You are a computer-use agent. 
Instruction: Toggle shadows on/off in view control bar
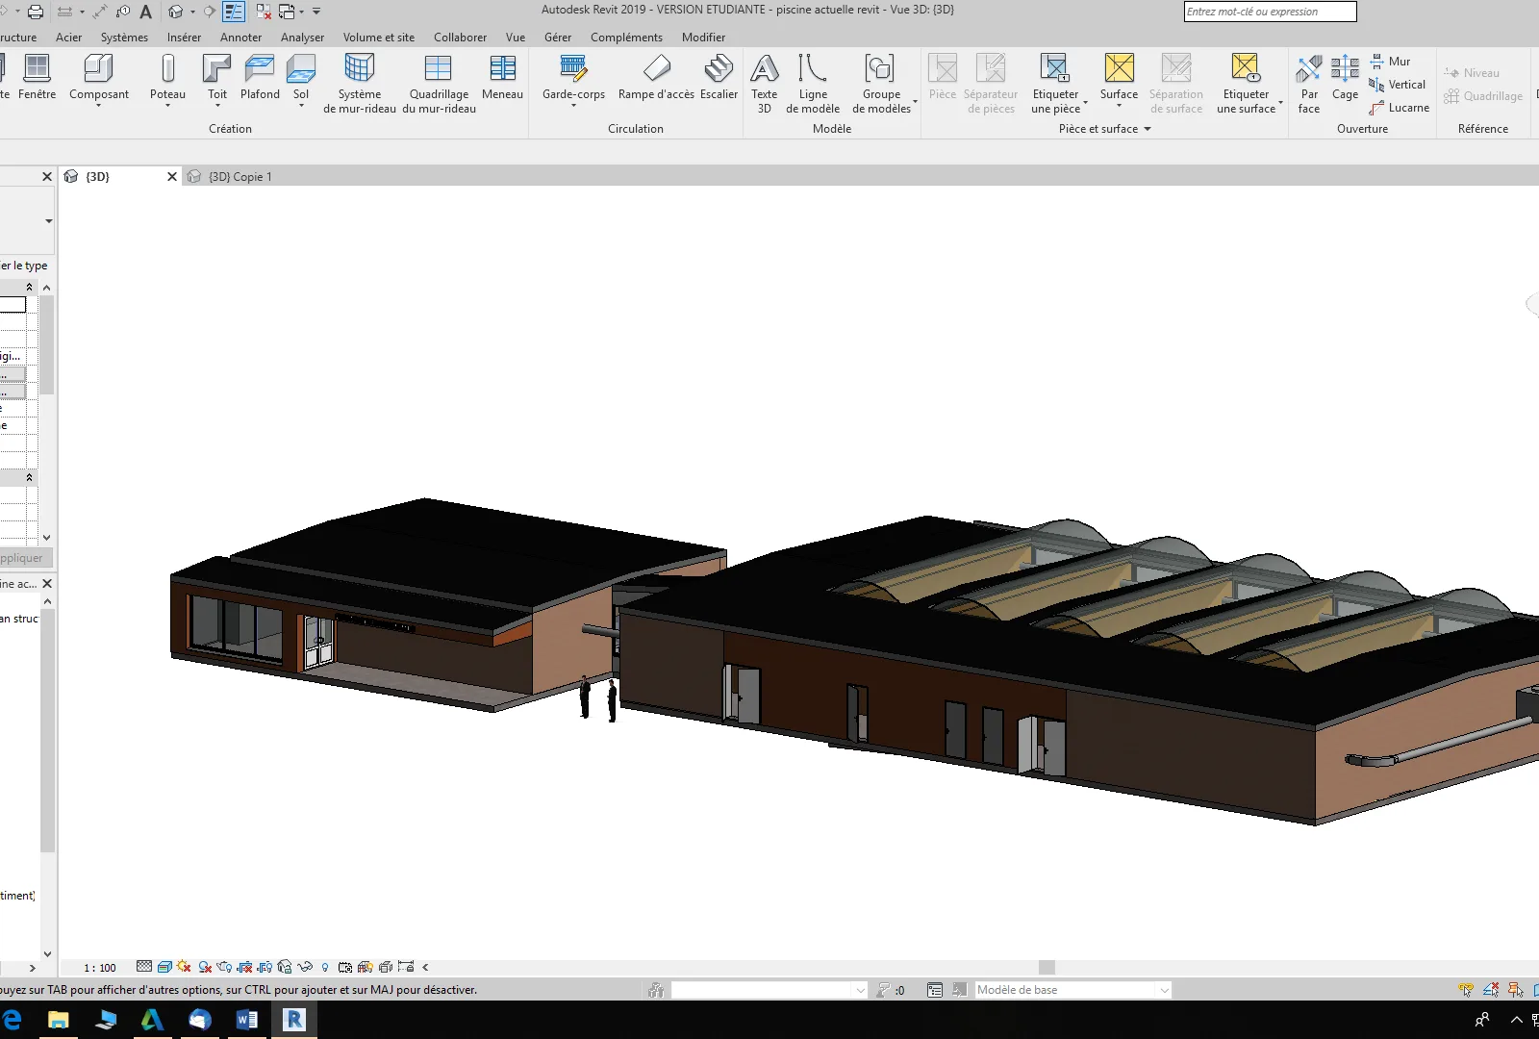coord(205,967)
